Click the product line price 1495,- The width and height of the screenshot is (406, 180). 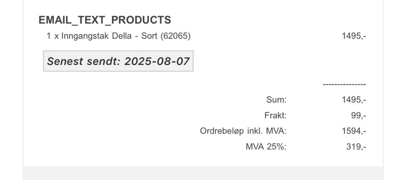[354, 36]
